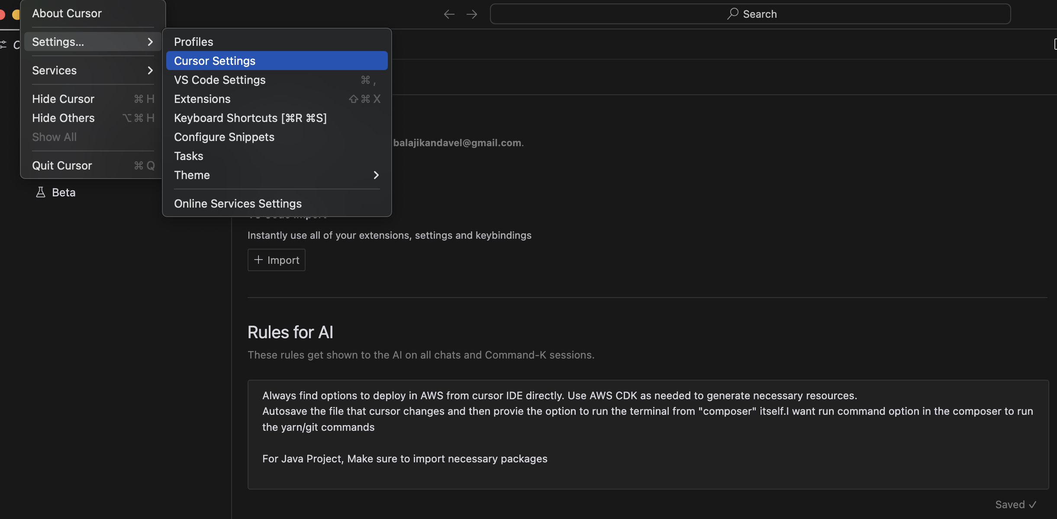Click the Theme chevron arrow
1057x519 pixels.
[x=376, y=175]
